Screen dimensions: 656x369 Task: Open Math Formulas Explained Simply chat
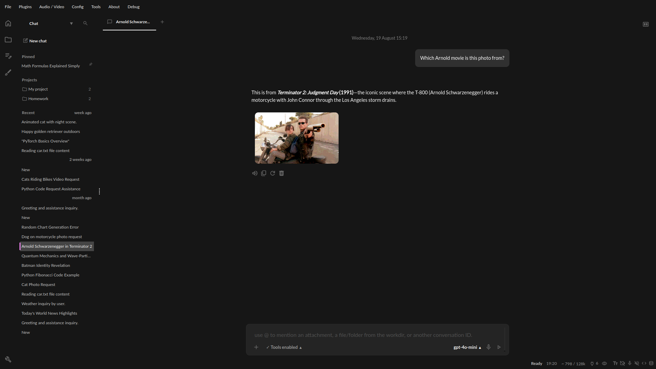tap(51, 66)
